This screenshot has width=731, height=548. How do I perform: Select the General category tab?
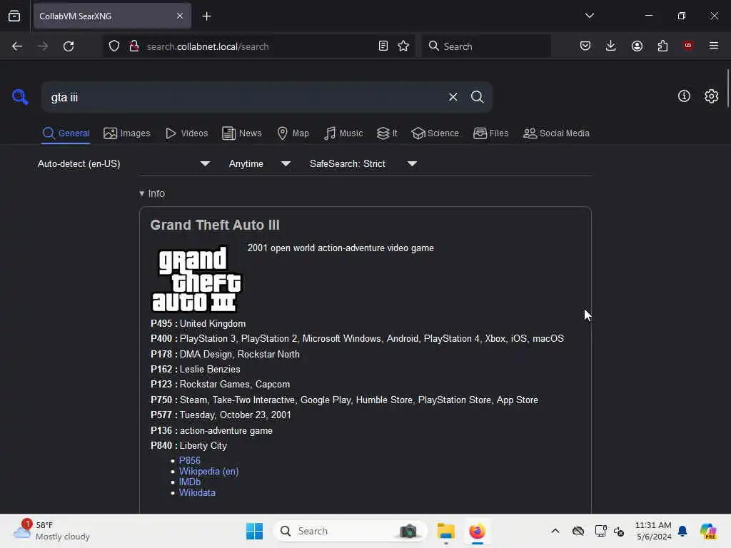point(66,133)
